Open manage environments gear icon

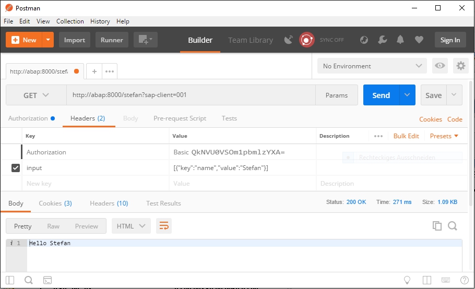click(x=461, y=66)
